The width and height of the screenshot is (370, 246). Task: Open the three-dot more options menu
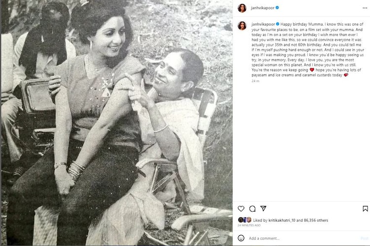[365, 8]
